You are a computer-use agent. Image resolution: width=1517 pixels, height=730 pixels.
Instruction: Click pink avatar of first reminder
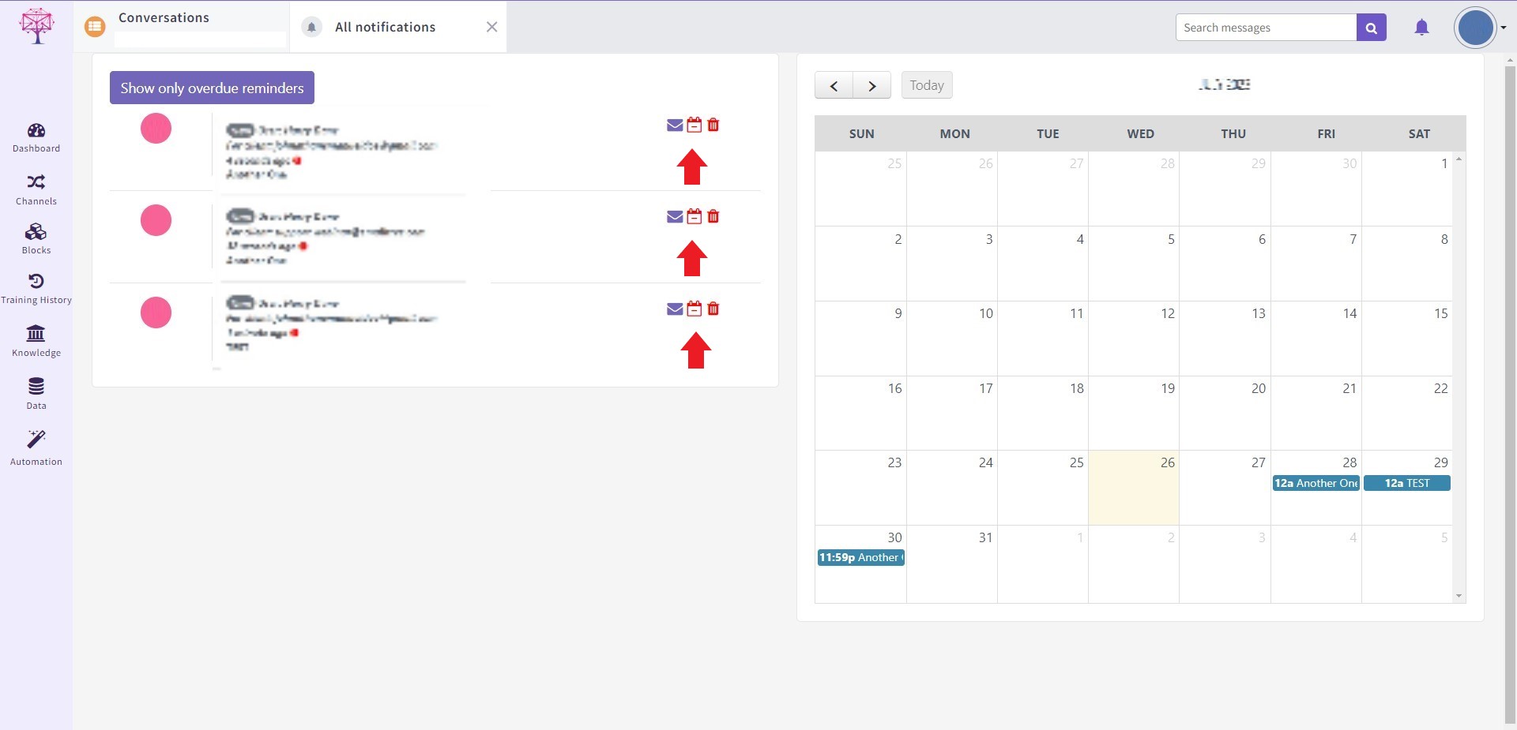[156, 128]
